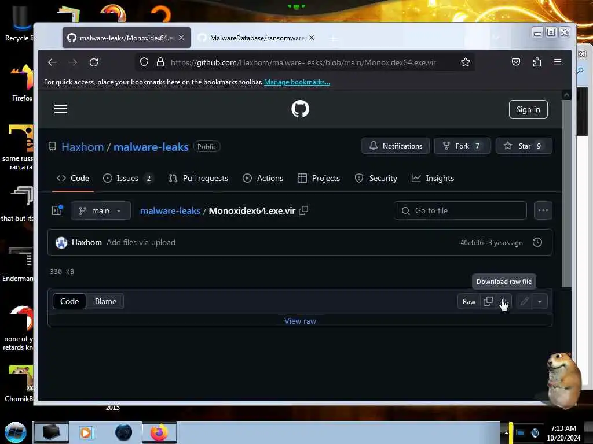The width and height of the screenshot is (593, 444).
Task: Click the taskbar clock 7:13 AM
Action: point(563,428)
